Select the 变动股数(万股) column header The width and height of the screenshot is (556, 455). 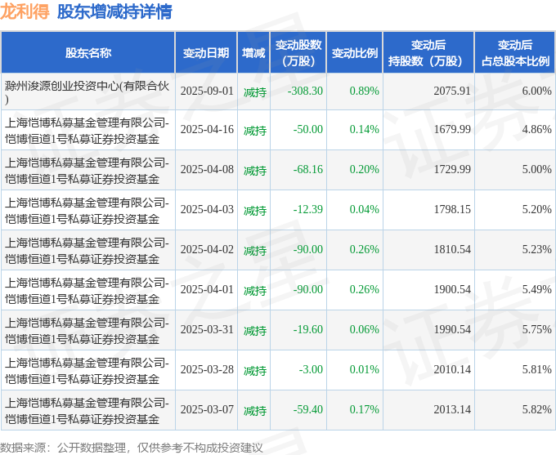coord(298,53)
